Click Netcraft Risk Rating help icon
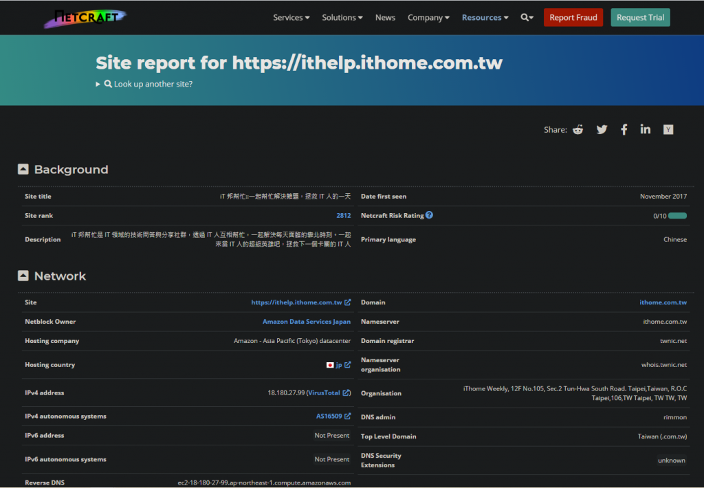Screen dimensions: 704x488 click(x=429, y=215)
